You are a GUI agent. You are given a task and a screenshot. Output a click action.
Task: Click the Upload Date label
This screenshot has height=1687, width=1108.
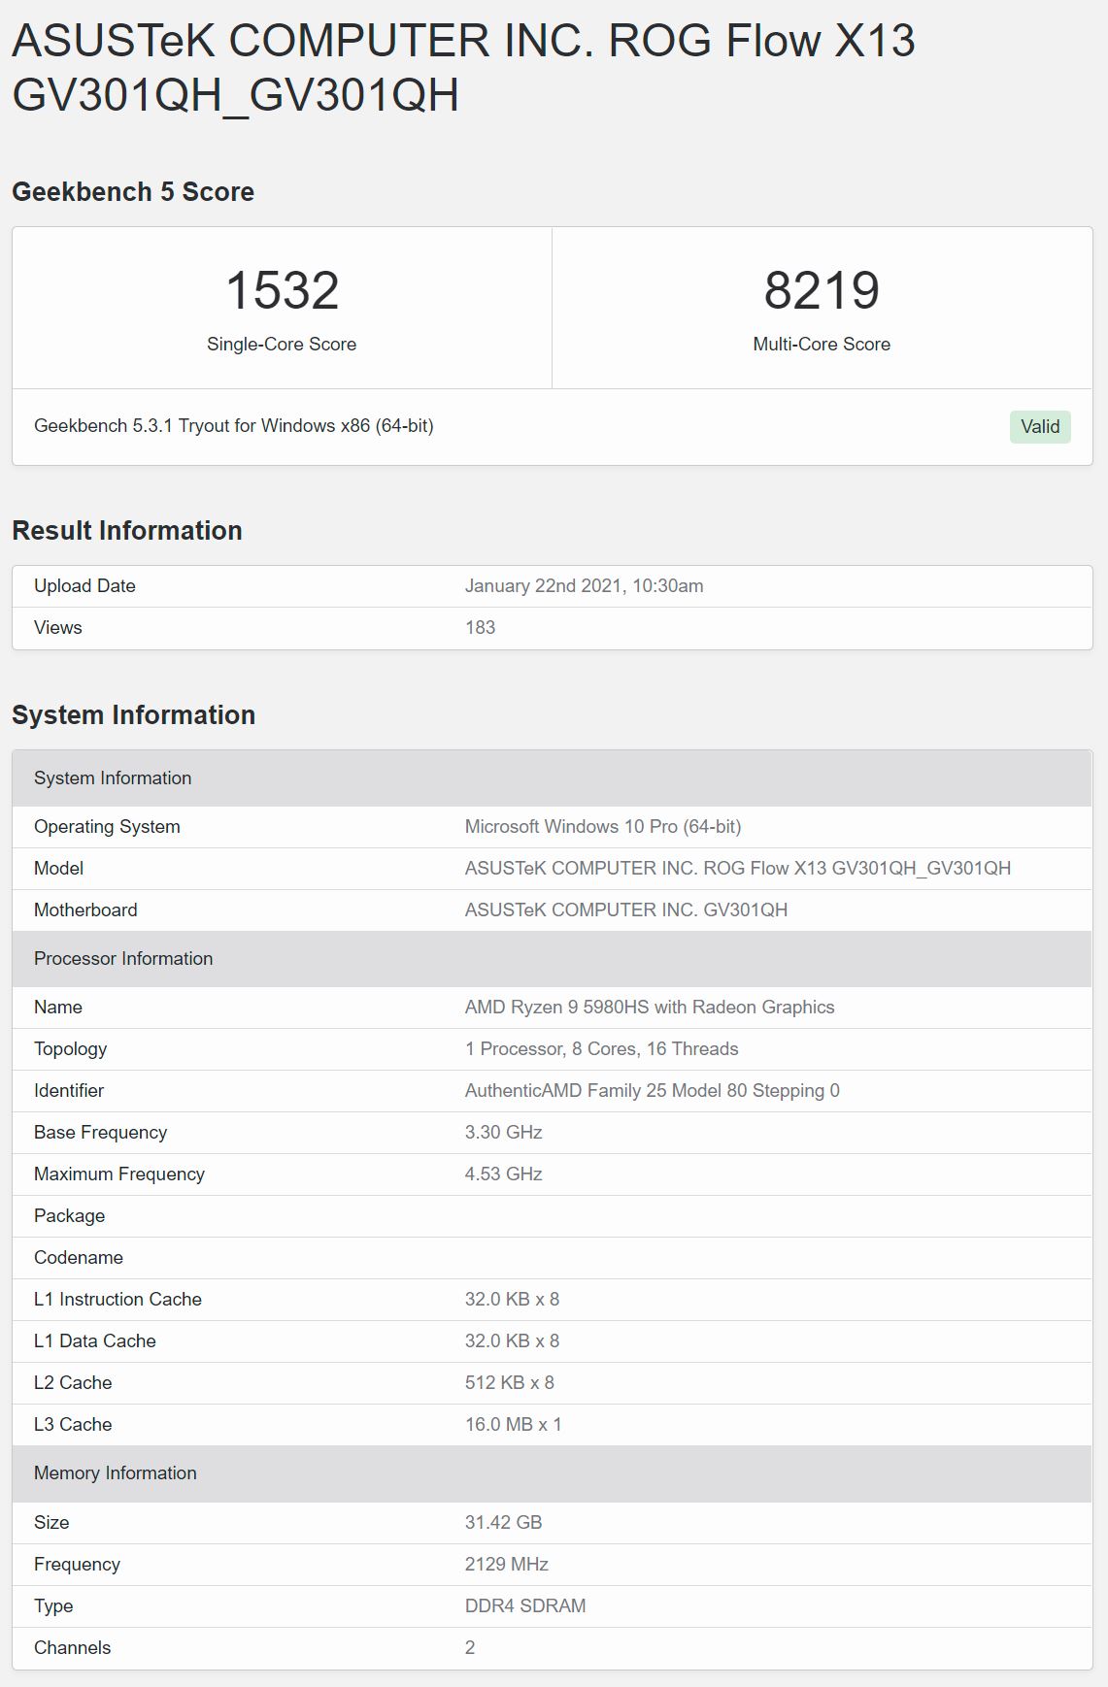84,586
